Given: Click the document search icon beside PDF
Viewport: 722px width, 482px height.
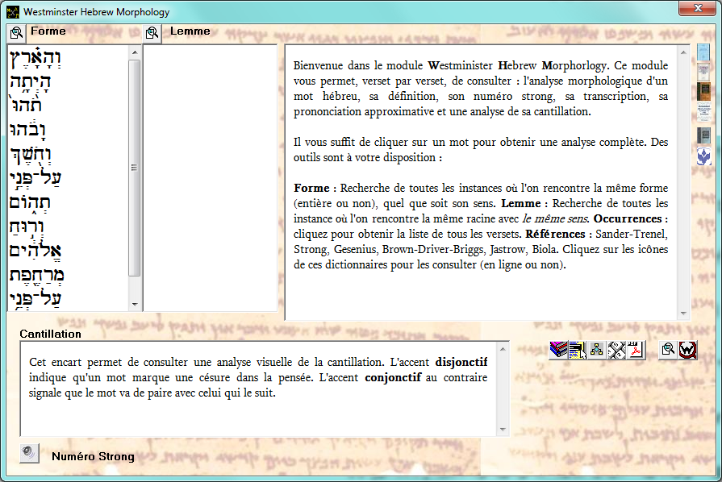Looking at the screenshot, I should coord(668,350).
